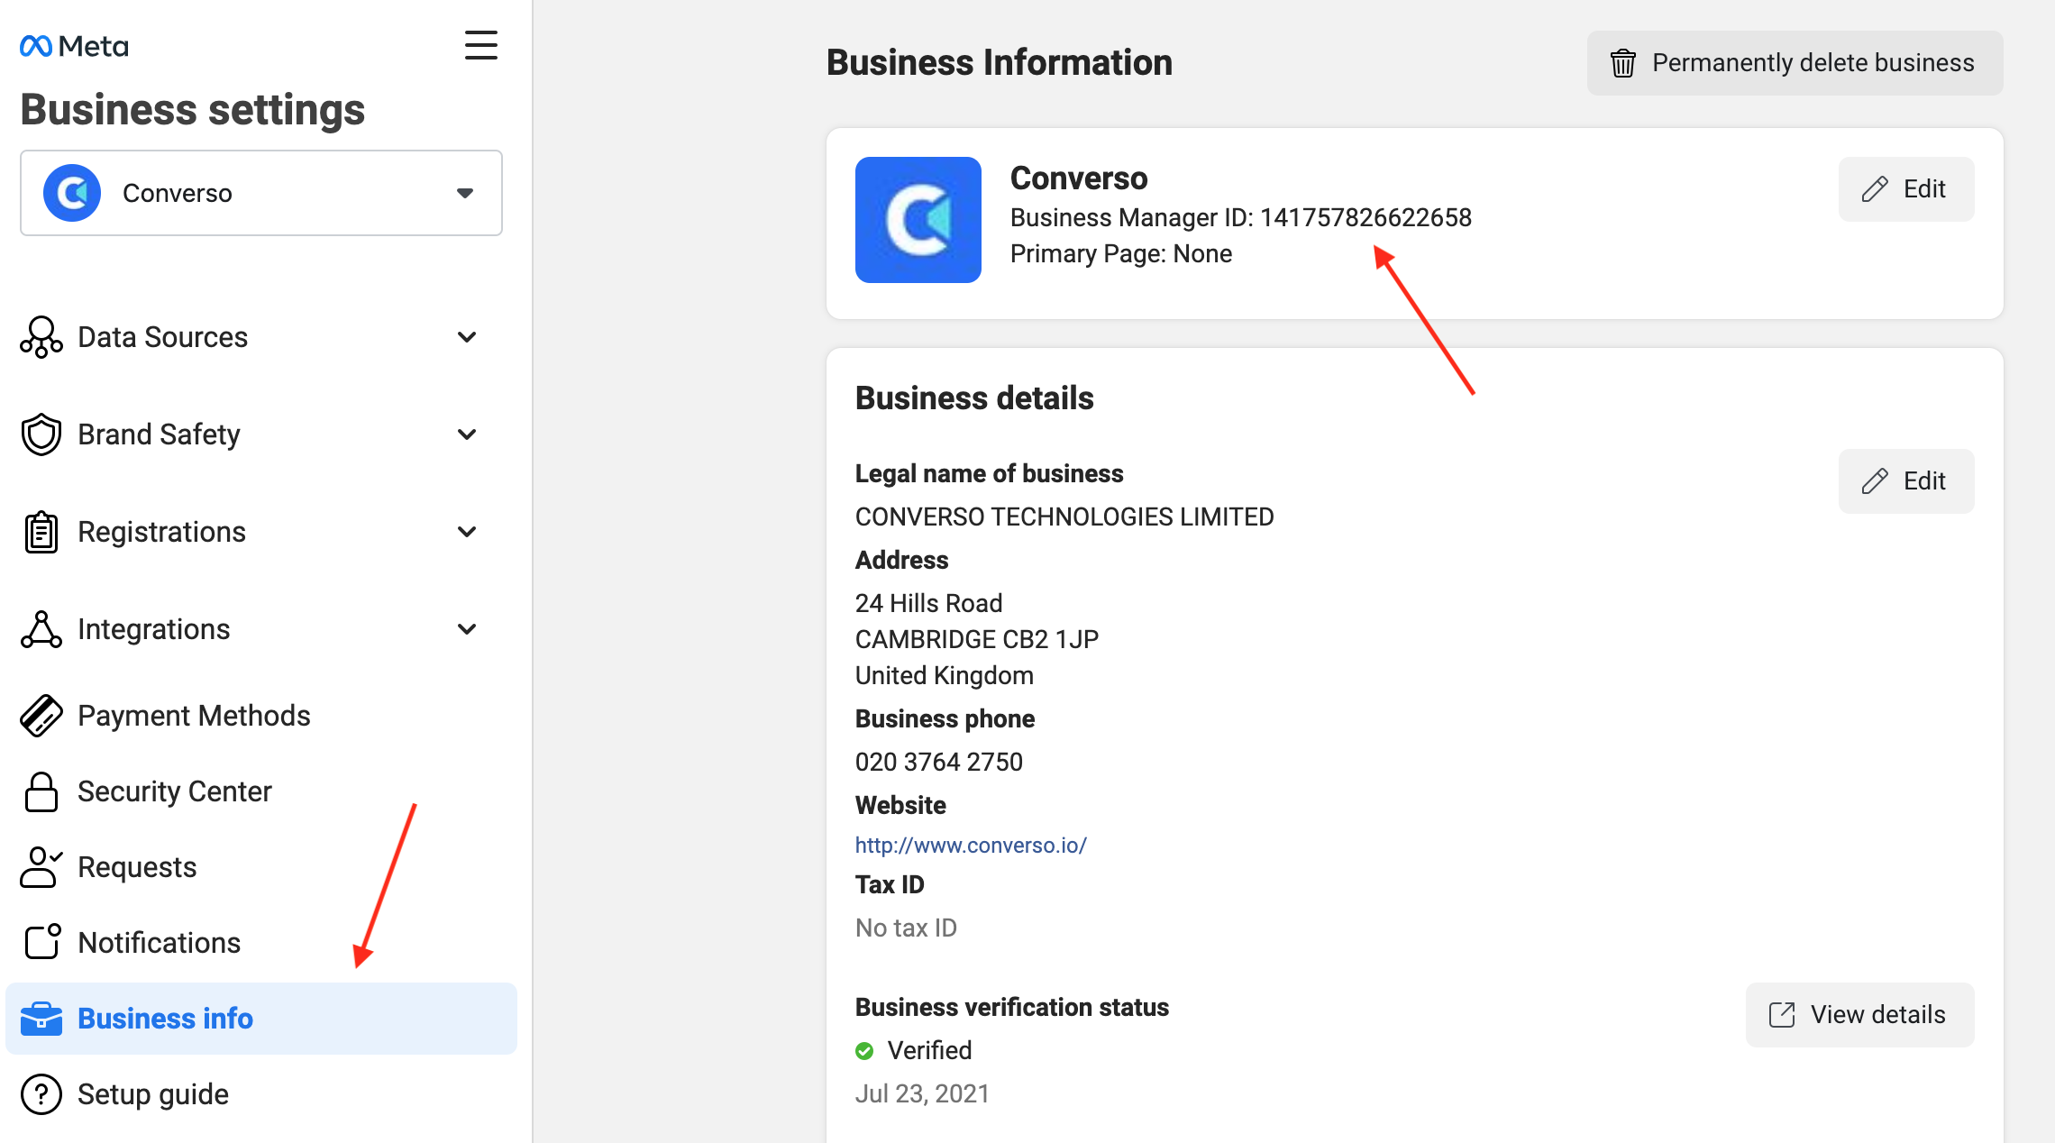The width and height of the screenshot is (2055, 1143).
Task: Click the United Kingdom country line
Action: pos(945,676)
